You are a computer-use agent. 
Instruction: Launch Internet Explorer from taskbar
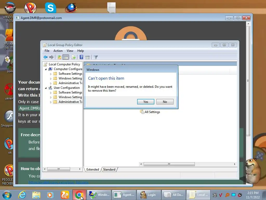click(x=22, y=195)
